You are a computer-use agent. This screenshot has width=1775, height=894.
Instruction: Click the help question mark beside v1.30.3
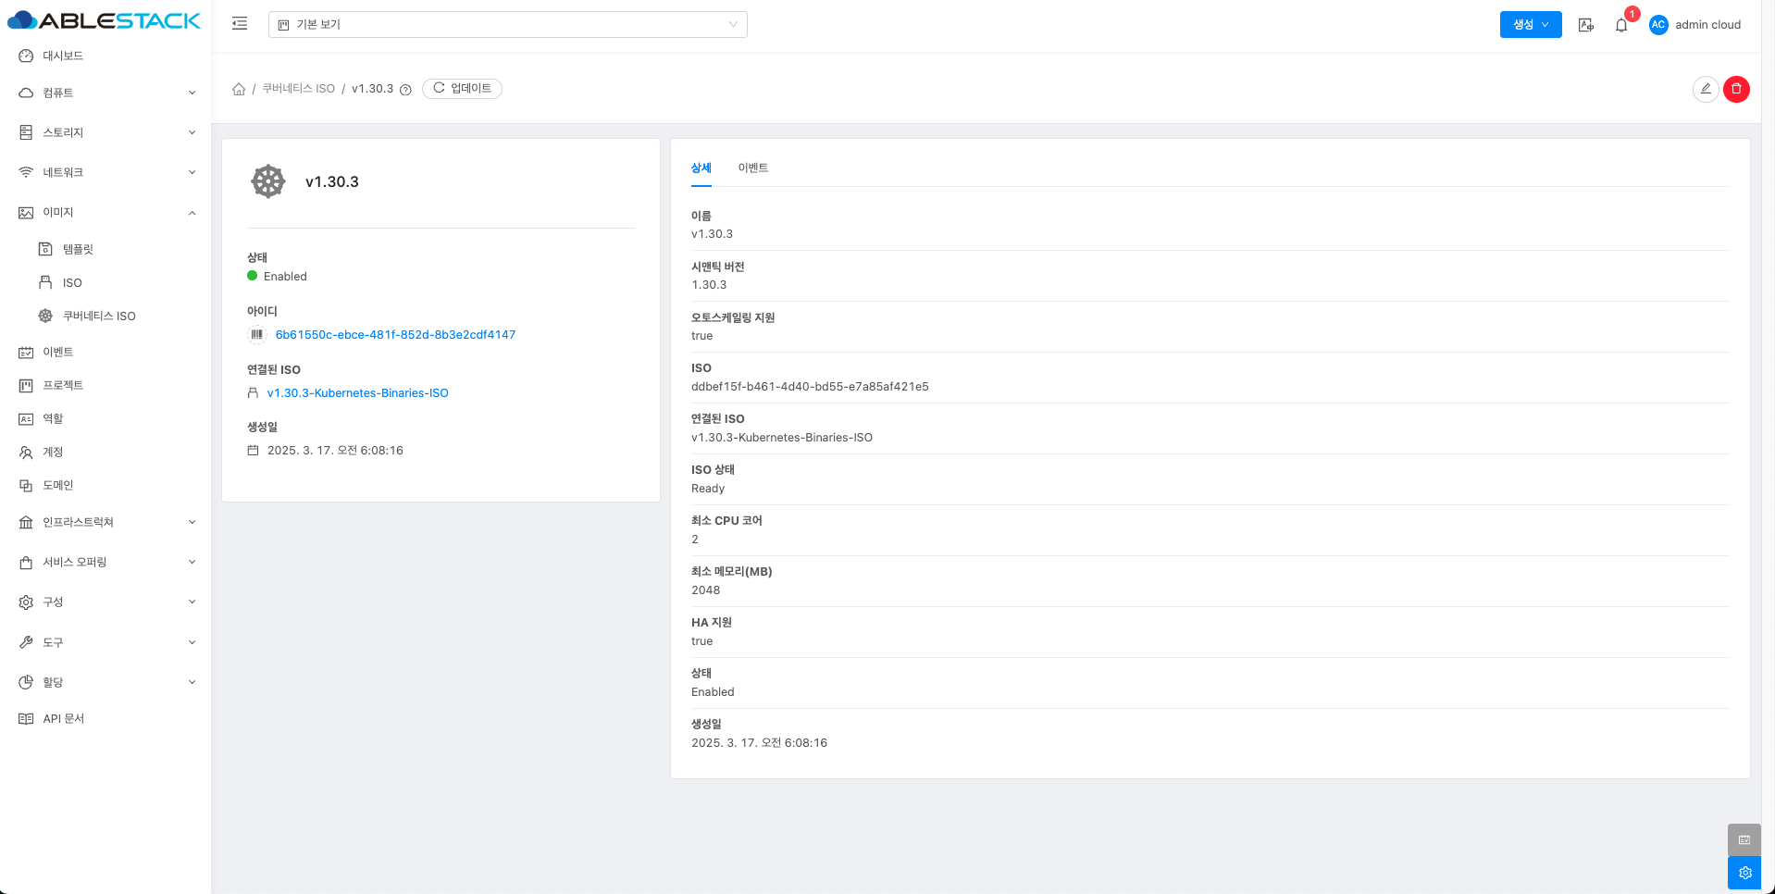click(x=405, y=90)
